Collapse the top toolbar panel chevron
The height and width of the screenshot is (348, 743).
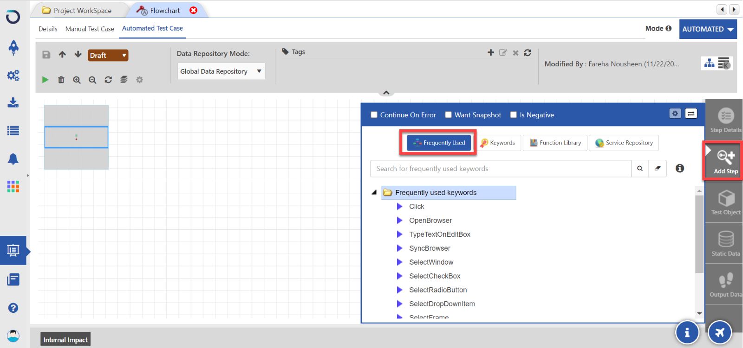(386, 93)
